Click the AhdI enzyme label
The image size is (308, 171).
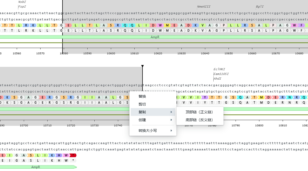click(217, 78)
